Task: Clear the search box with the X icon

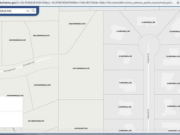Action: [28, 11]
